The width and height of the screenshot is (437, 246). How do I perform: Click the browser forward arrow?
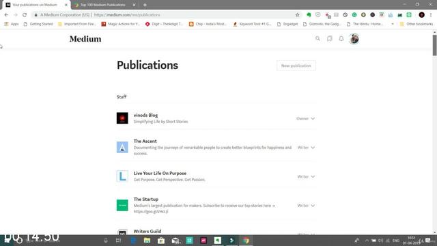(x=16, y=15)
